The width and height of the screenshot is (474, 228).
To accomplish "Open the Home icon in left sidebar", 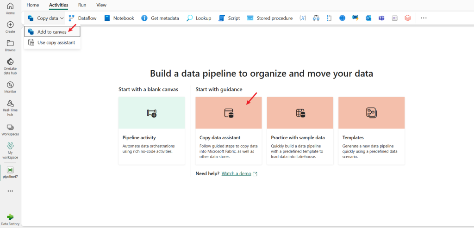I will click(x=10, y=8).
